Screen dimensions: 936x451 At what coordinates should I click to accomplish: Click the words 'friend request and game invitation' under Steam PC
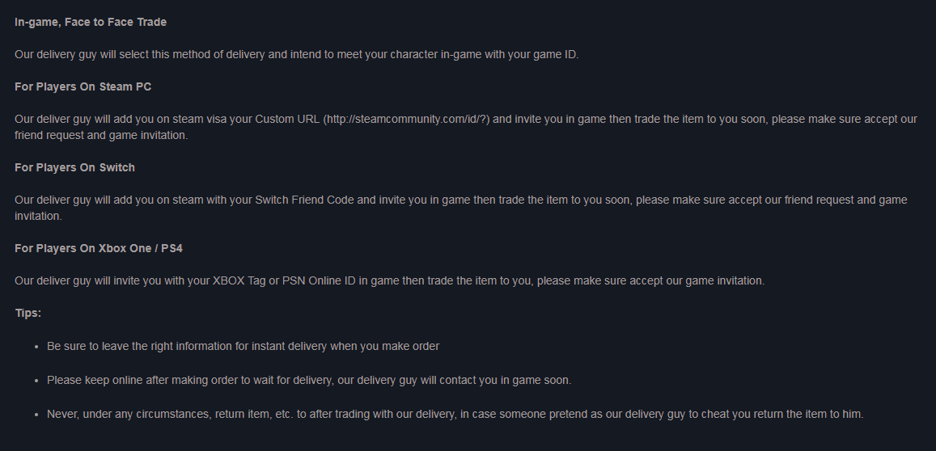(x=100, y=136)
